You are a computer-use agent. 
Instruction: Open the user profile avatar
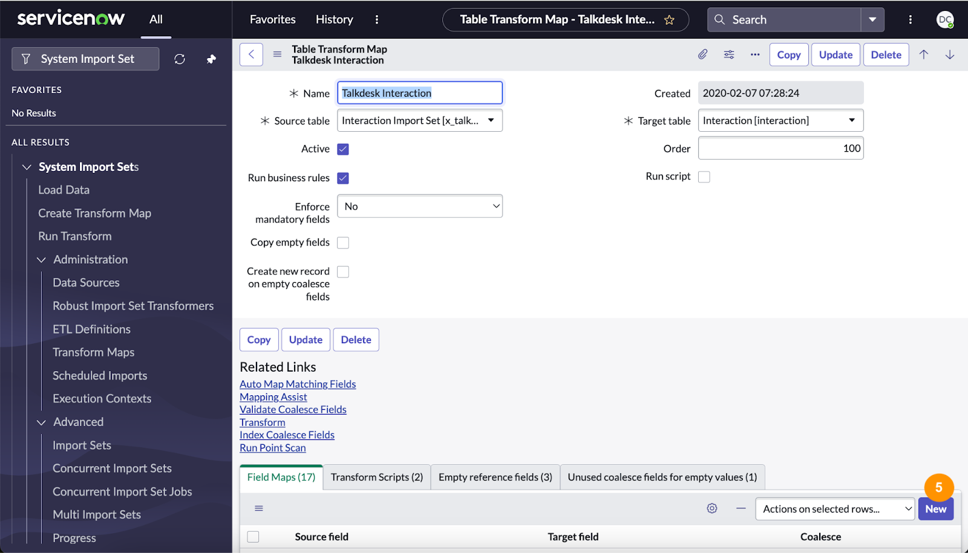tap(945, 19)
